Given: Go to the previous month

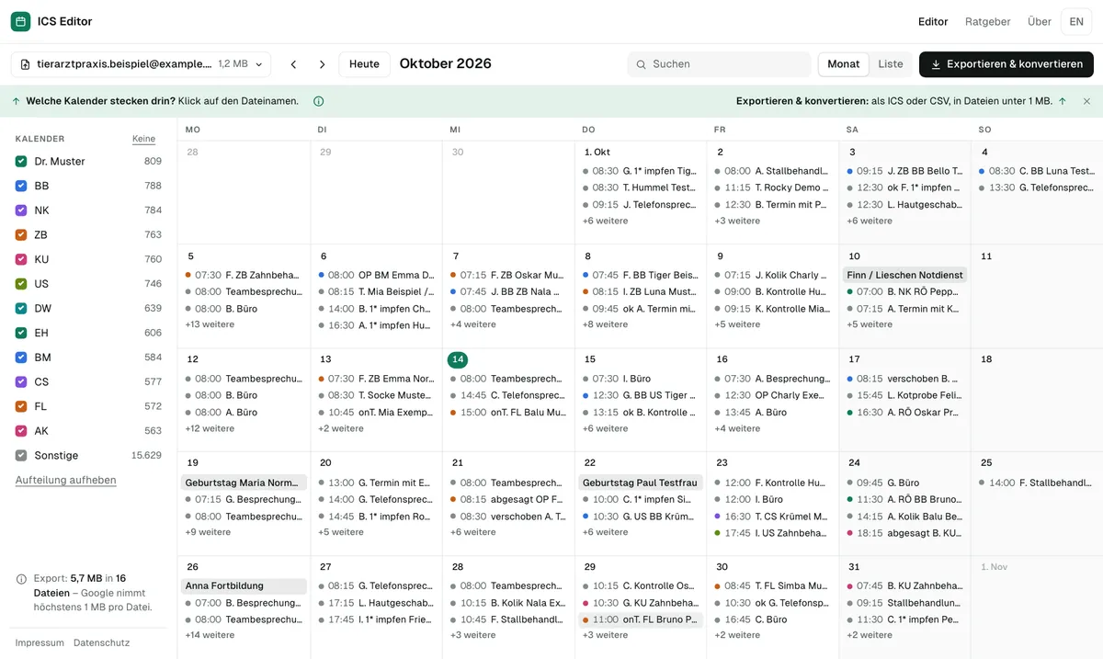Looking at the screenshot, I should click(x=293, y=64).
